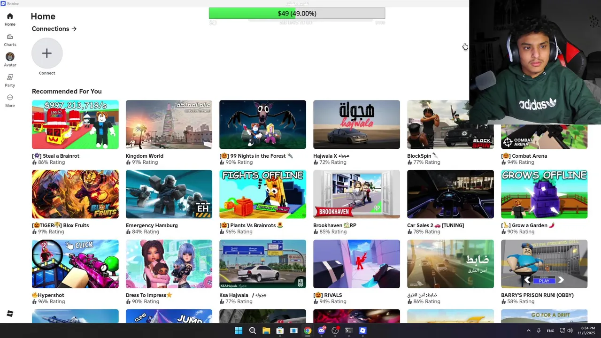The image size is (601, 338).
Task: Open the Arabic highway patrol game thumbnail
Action: point(450,264)
